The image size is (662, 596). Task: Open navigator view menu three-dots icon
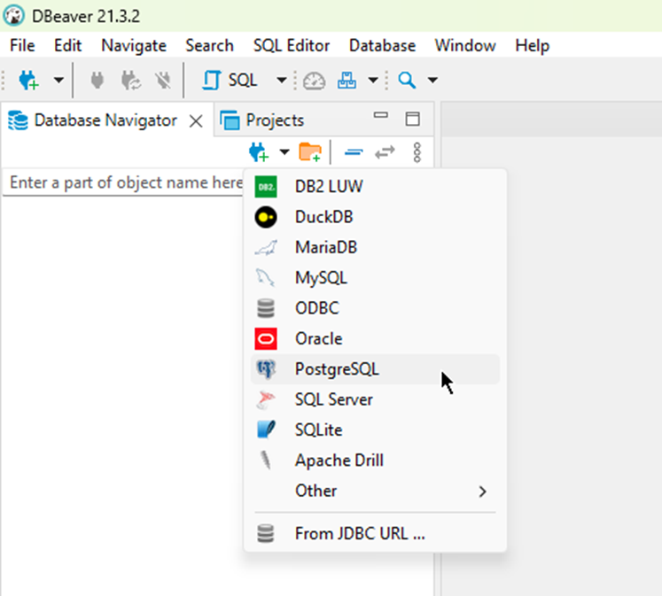[x=417, y=152]
